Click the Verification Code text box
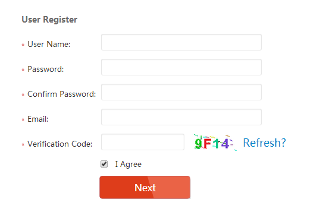Screen dimensions: 323x215 (x=143, y=142)
